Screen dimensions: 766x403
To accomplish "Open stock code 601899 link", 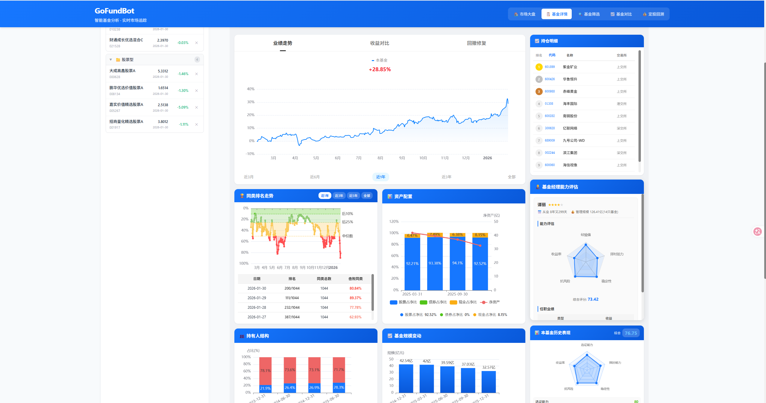I will click(x=550, y=67).
